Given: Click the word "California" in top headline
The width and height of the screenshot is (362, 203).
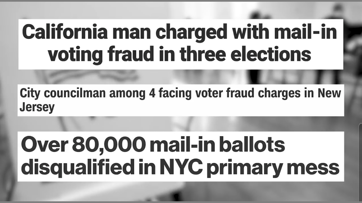Looking at the screenshot, I should click(x=65, y=33).
